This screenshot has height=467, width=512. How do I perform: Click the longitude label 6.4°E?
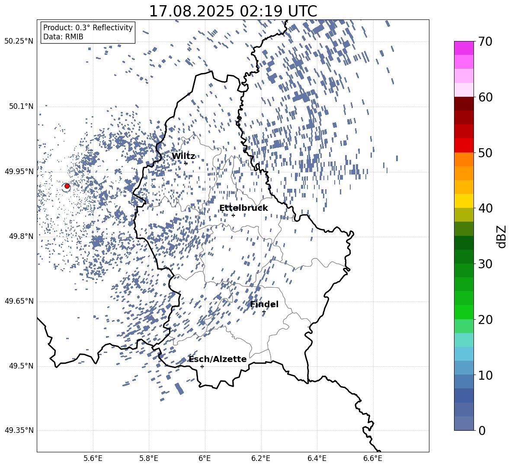point(317,458)
